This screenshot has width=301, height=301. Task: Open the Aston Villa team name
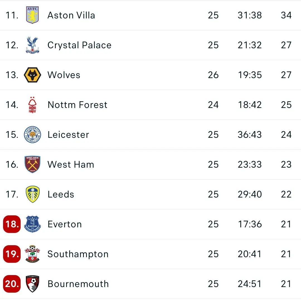click(71, 15)
